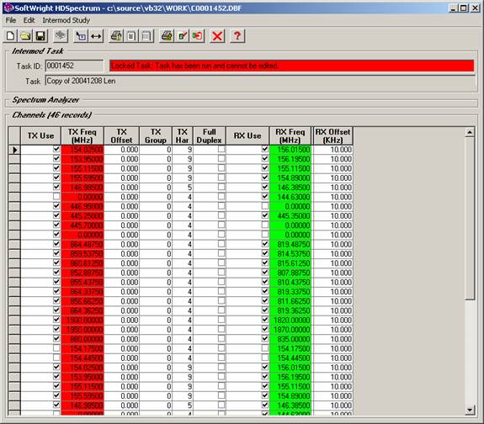Click the red X delete icon
The image size is (484, 424).
pos(217,36)
